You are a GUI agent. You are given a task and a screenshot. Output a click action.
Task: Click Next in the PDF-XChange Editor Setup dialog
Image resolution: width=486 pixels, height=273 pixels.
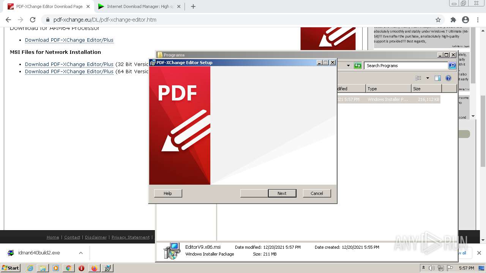click(x=282, y=193)
